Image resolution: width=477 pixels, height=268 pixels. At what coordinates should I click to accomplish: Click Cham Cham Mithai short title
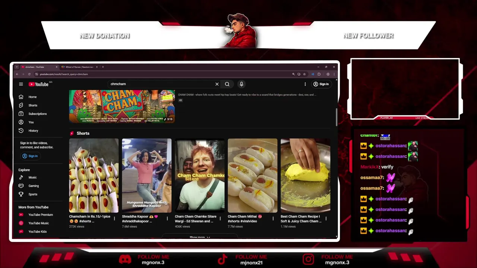(245, 219)
